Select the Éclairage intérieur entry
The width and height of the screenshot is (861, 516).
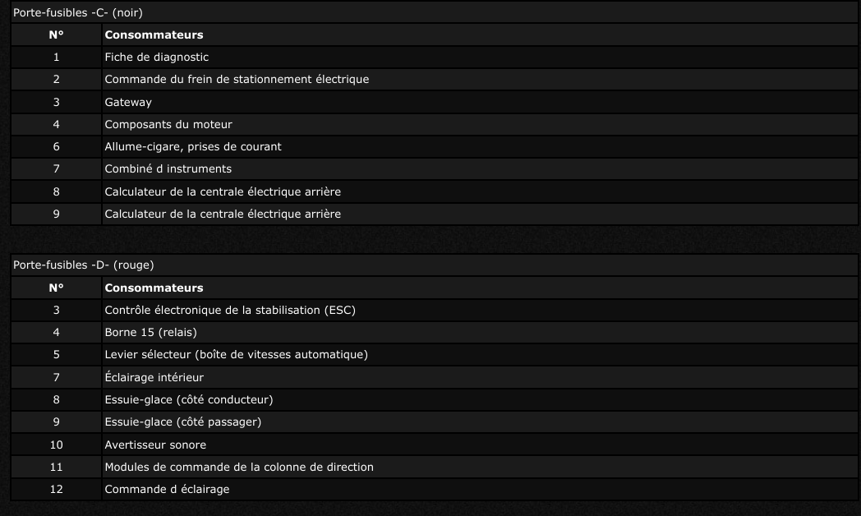[154, 377]
